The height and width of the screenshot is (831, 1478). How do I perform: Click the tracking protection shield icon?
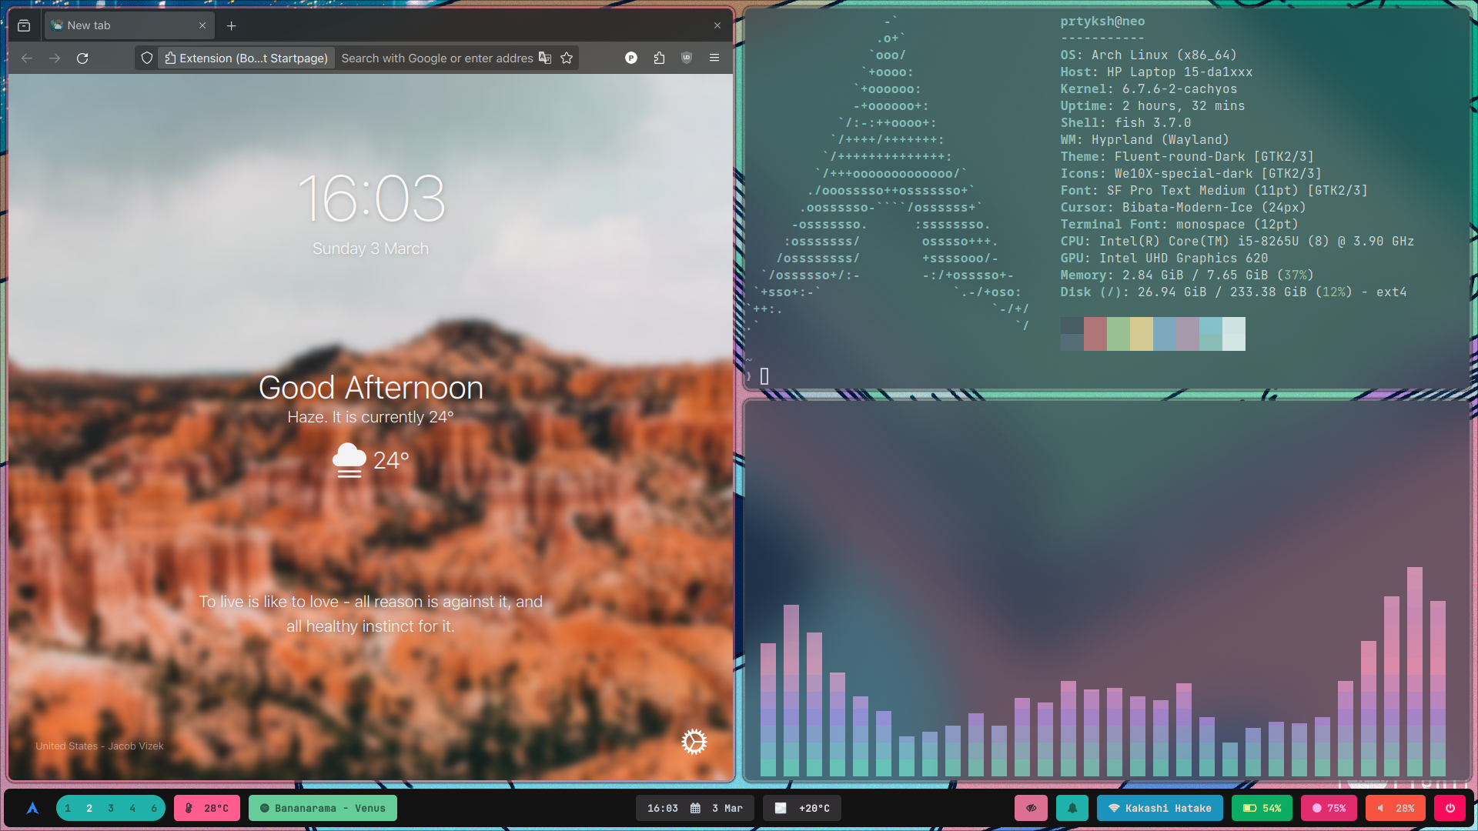tap(147, 58)
